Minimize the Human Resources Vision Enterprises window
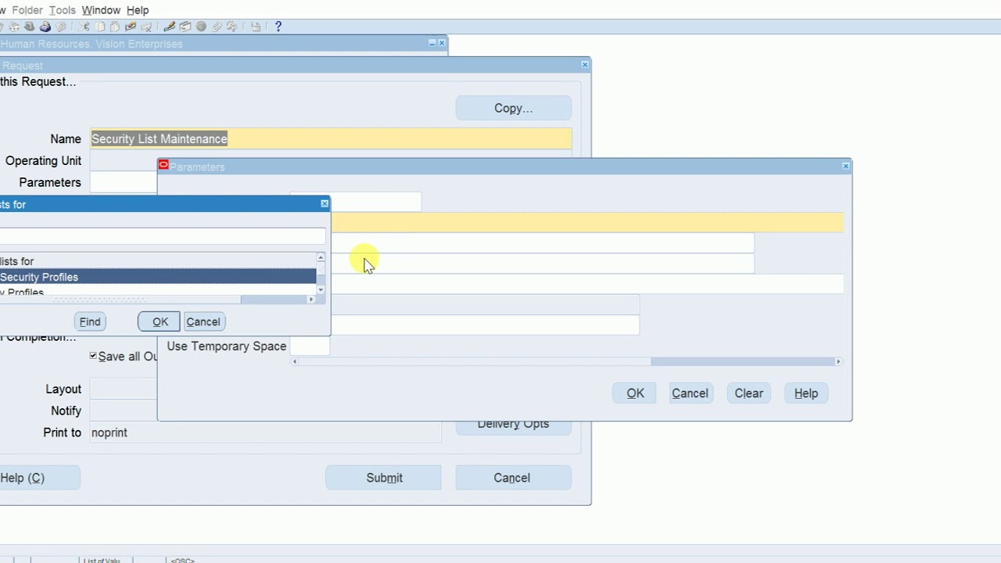The height and width of the screenshot is (563, 1001). pos(432,43)
